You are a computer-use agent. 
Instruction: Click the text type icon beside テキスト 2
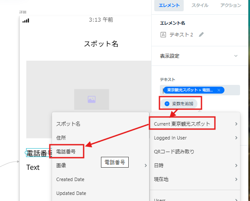(x=163, y=35)
